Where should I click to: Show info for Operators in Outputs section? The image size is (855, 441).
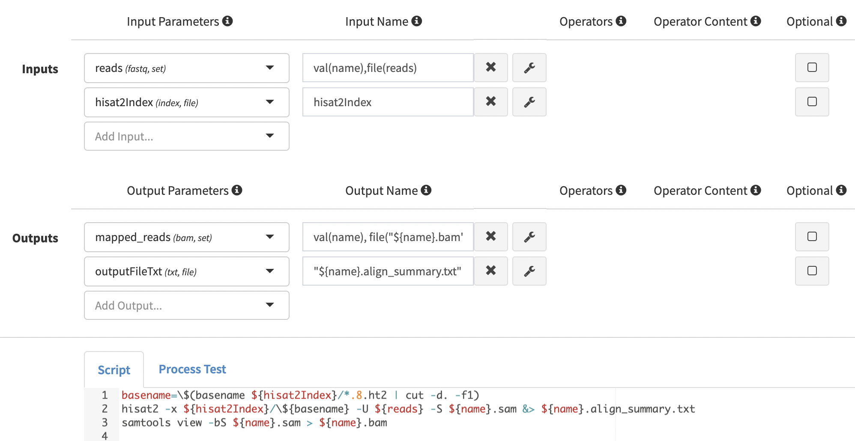click(621, 190)
